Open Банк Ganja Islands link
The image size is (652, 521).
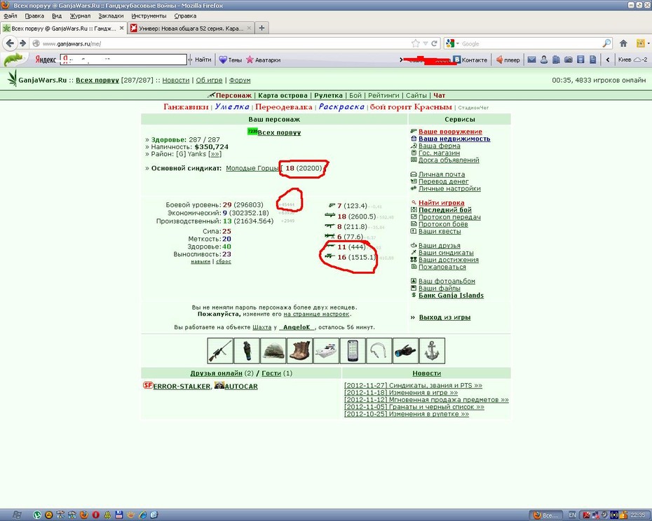click(451, 296)
